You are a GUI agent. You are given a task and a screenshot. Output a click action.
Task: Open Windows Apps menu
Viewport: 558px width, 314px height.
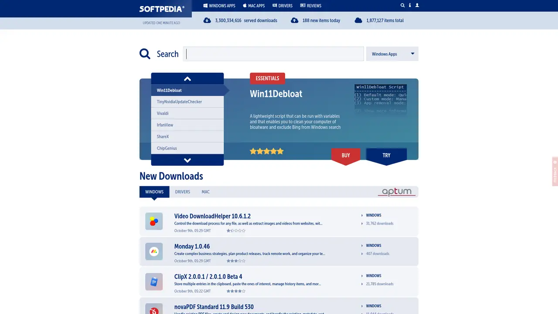tap(219, 6)
